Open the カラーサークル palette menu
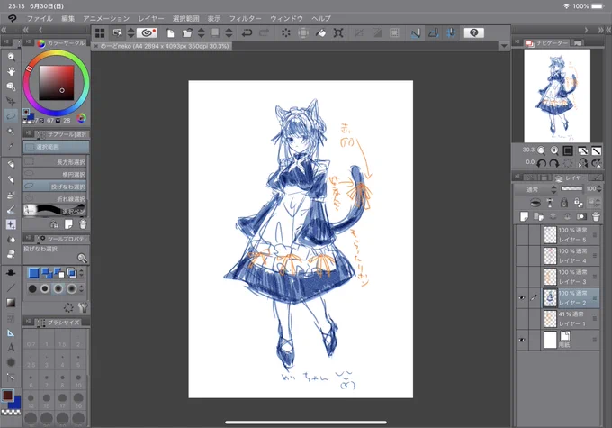Screen dimensions: 612x428 (x=28, y=42)
